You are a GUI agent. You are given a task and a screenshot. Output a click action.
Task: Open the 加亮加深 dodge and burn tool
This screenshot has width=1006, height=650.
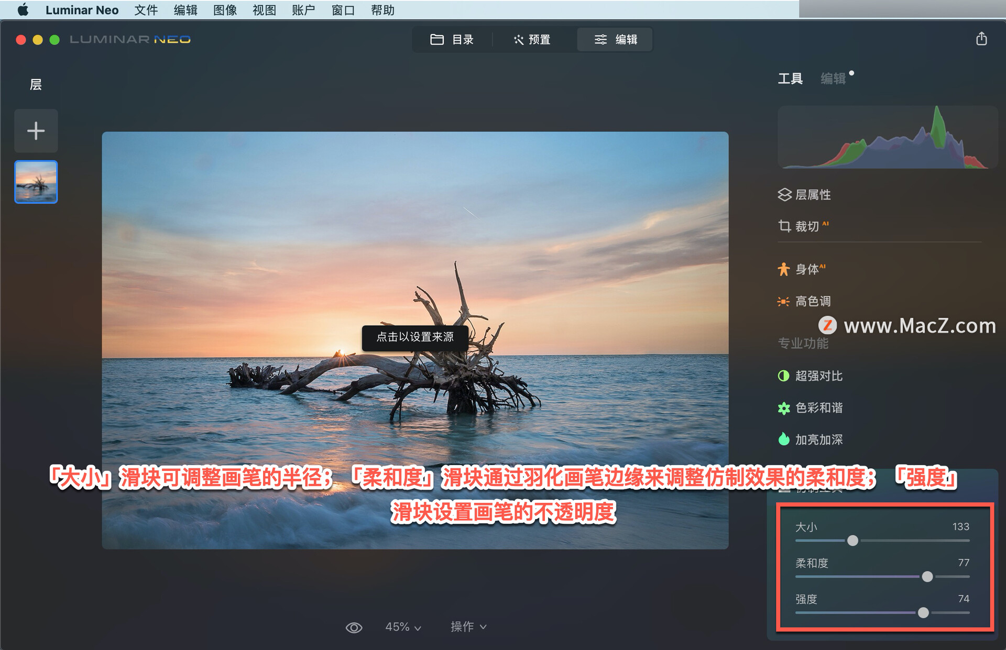click(x=811, y=439)
